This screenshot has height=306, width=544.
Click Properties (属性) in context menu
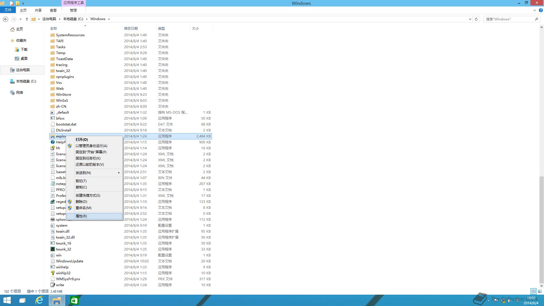coord(94,216)
